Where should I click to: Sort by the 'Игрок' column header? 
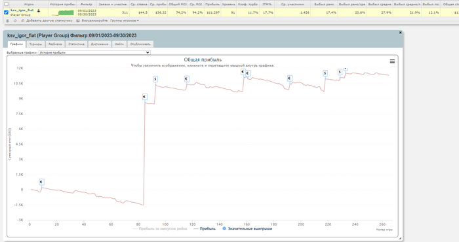(x=29, y=5)
